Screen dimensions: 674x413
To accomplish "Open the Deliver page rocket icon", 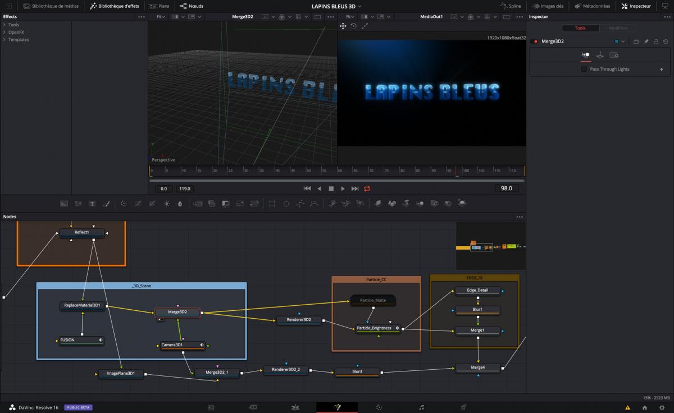I will [x=463, y=407].
